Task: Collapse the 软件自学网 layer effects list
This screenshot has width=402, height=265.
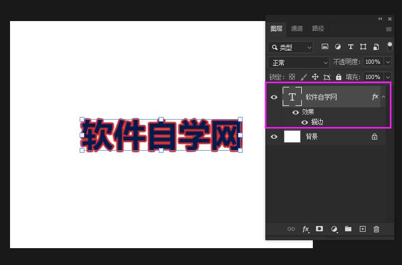Action: [384, 97]
